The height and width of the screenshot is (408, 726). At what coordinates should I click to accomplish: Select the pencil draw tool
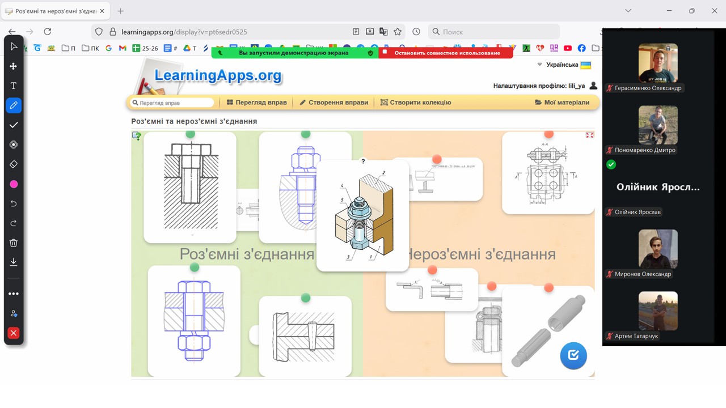point(14,105)
